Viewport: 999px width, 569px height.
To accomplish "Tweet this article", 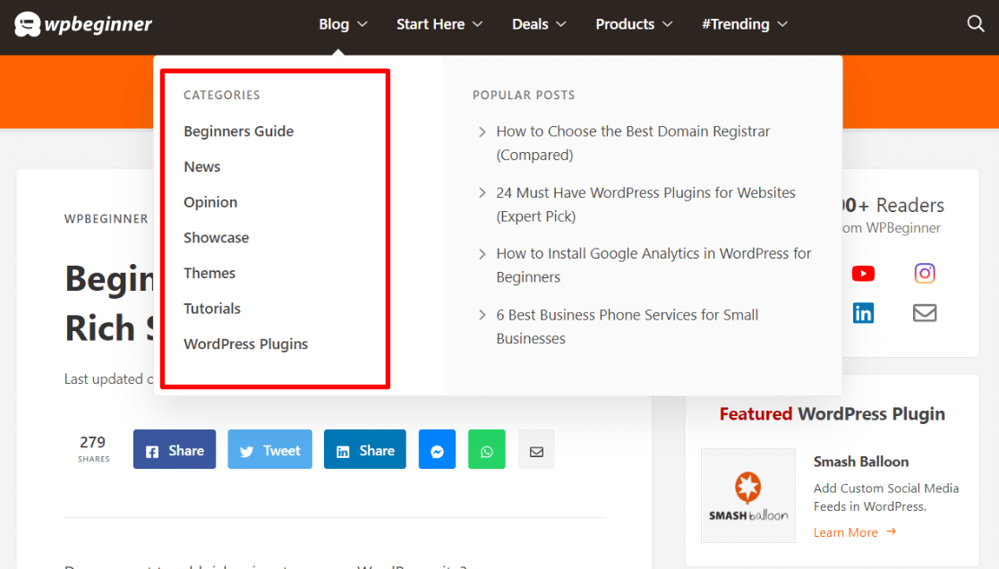I will tap(269, 449).
